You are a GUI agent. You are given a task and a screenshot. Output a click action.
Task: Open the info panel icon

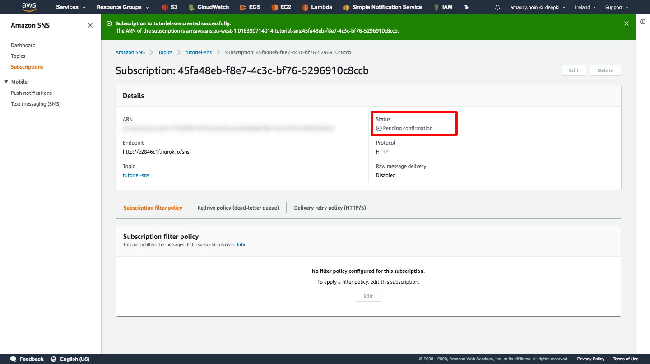click(643, 22)
